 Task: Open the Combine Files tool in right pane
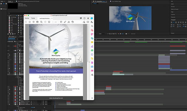click(92, 34)
